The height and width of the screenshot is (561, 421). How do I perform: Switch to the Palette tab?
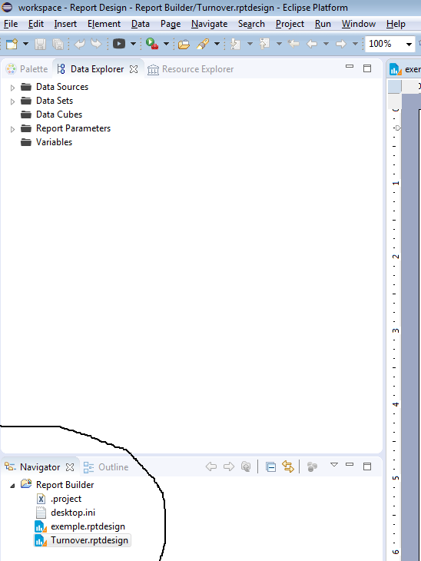coord(27,68)
